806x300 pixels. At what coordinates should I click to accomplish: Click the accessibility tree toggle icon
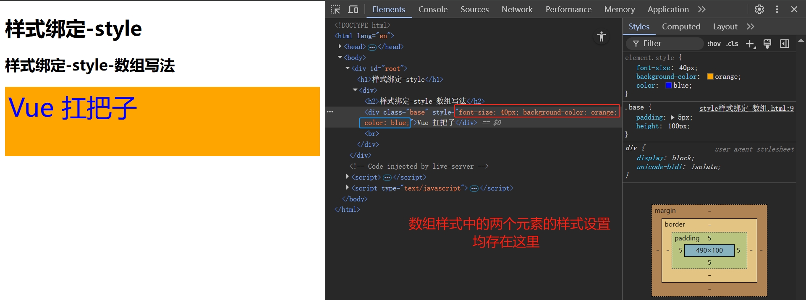[602, 37]
